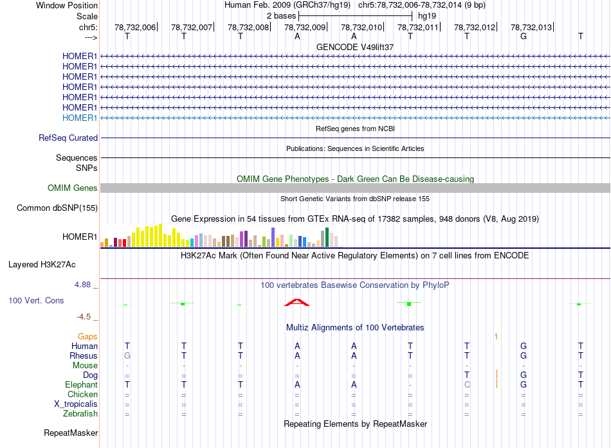Select the Rhesus species row label
This screenshot has width=611, height=448.
point(84,355)
